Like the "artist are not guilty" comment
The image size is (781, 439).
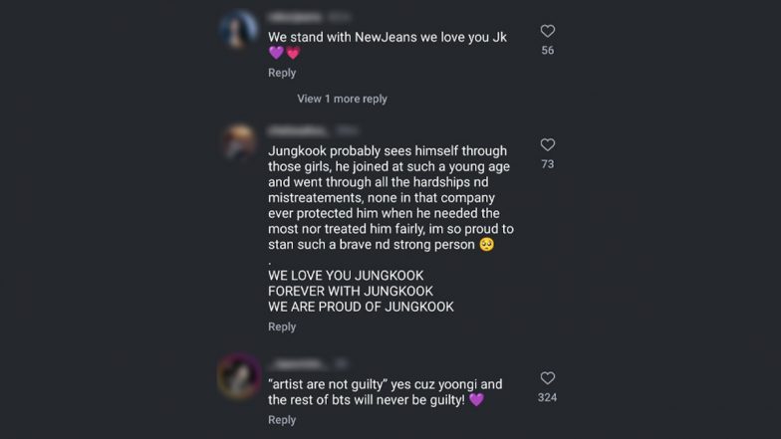point(548,378)
